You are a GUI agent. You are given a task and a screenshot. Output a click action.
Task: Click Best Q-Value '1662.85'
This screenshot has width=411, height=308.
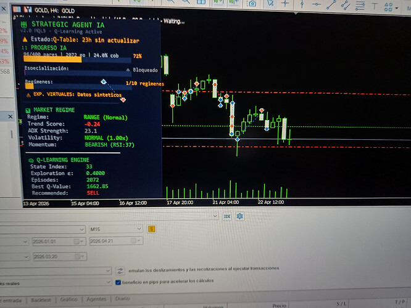point(98,186)
